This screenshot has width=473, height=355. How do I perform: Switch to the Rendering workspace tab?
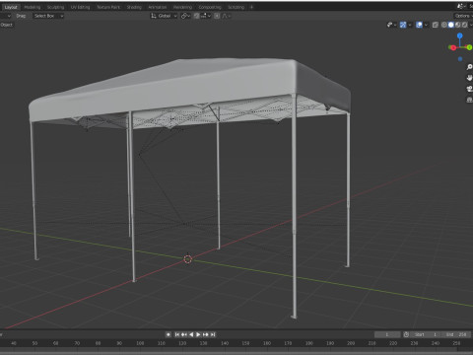coord(182,7)
